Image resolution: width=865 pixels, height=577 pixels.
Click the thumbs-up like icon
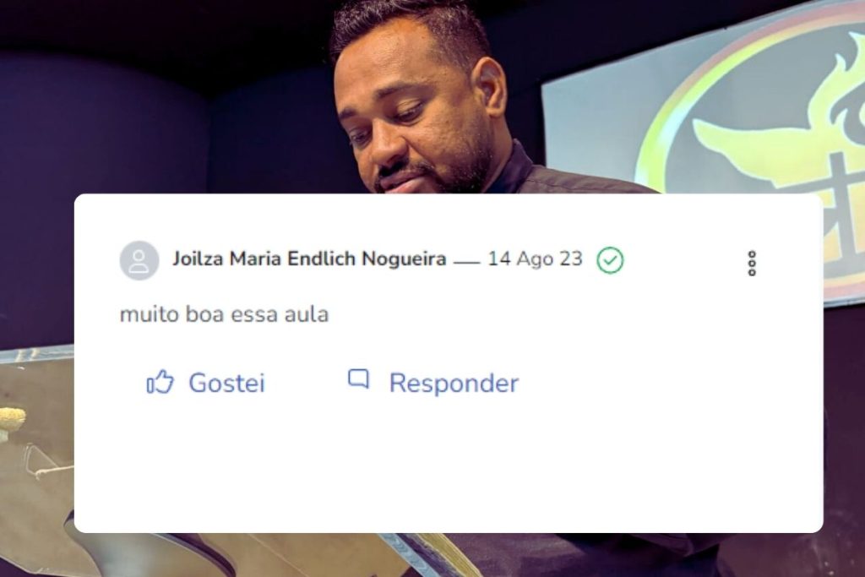(160, 382)
